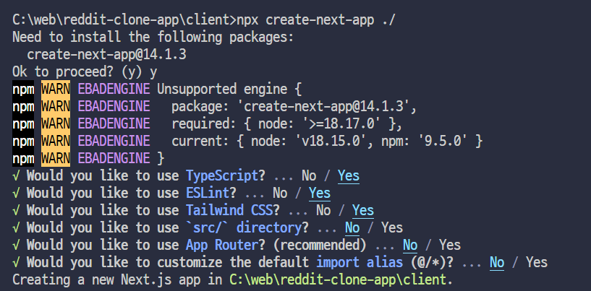Click the closing brace '}' after the last EBADENGINE
This screenshot has height=291, width=591.
[161, 158]
